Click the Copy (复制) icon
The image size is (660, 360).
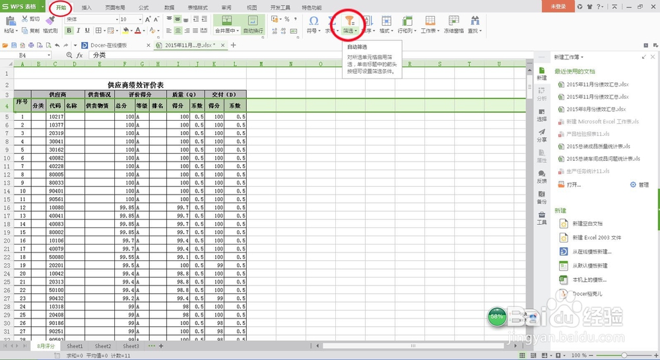click(25, 31)
